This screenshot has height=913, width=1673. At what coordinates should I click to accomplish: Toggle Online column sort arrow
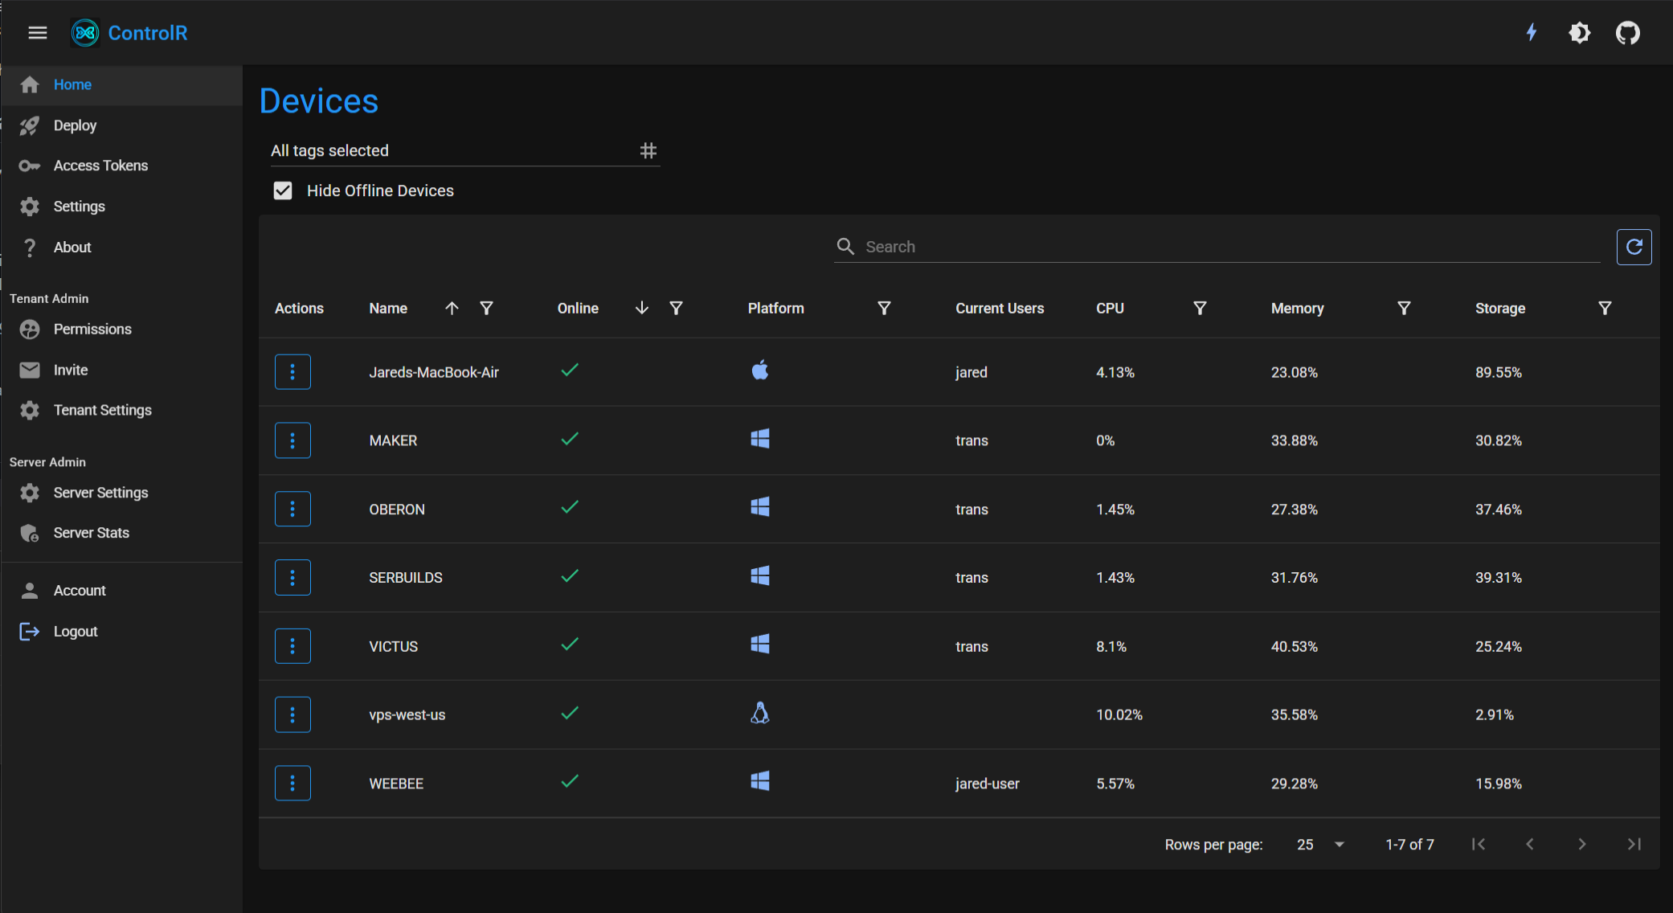tap(641, 309)
